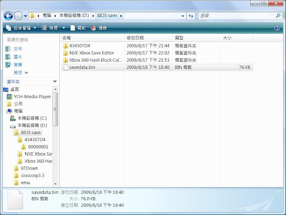Select the savedata.bin file icon
The image size is (286, 215).
pos(66,67)
